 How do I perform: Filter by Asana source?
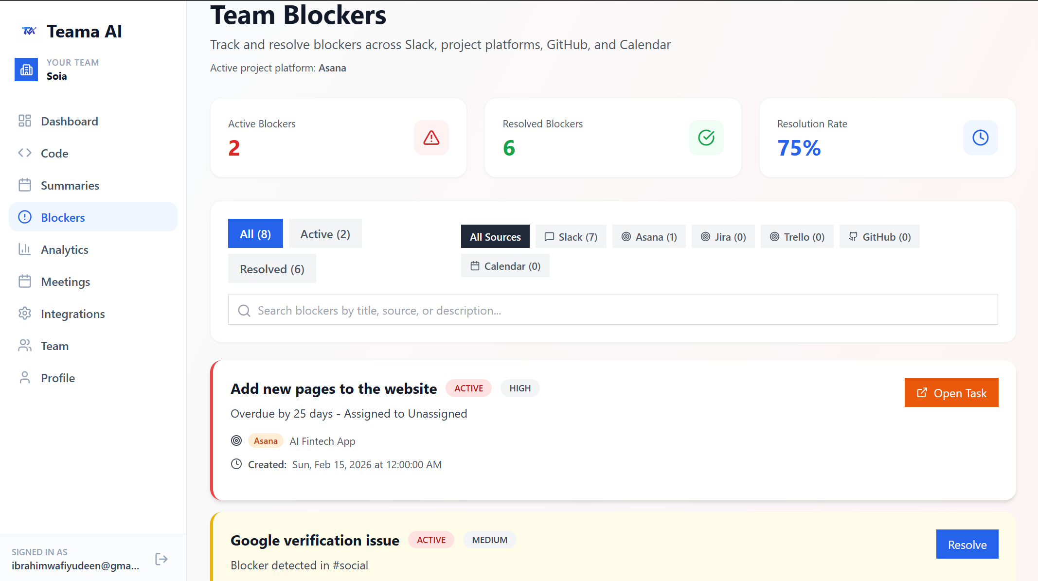point(649,237)
